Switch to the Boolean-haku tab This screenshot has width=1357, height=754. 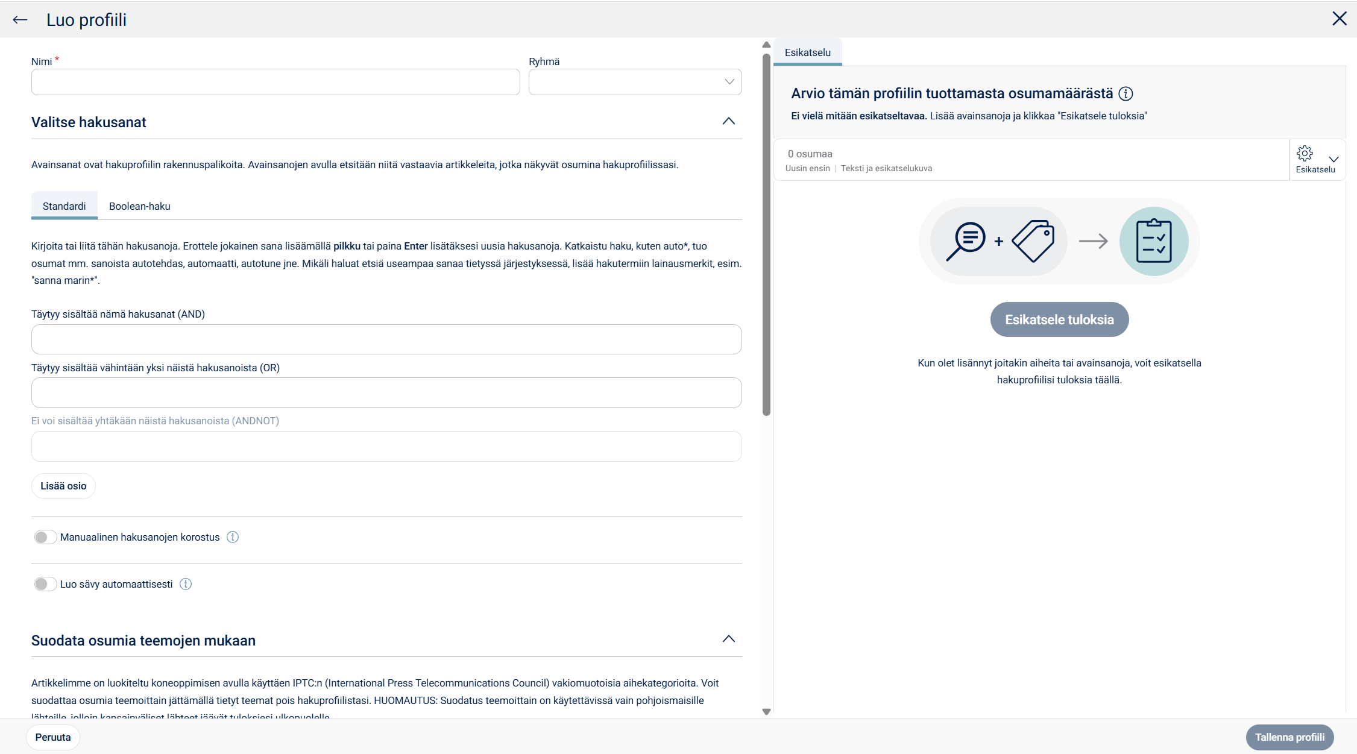tap(139, 206)
